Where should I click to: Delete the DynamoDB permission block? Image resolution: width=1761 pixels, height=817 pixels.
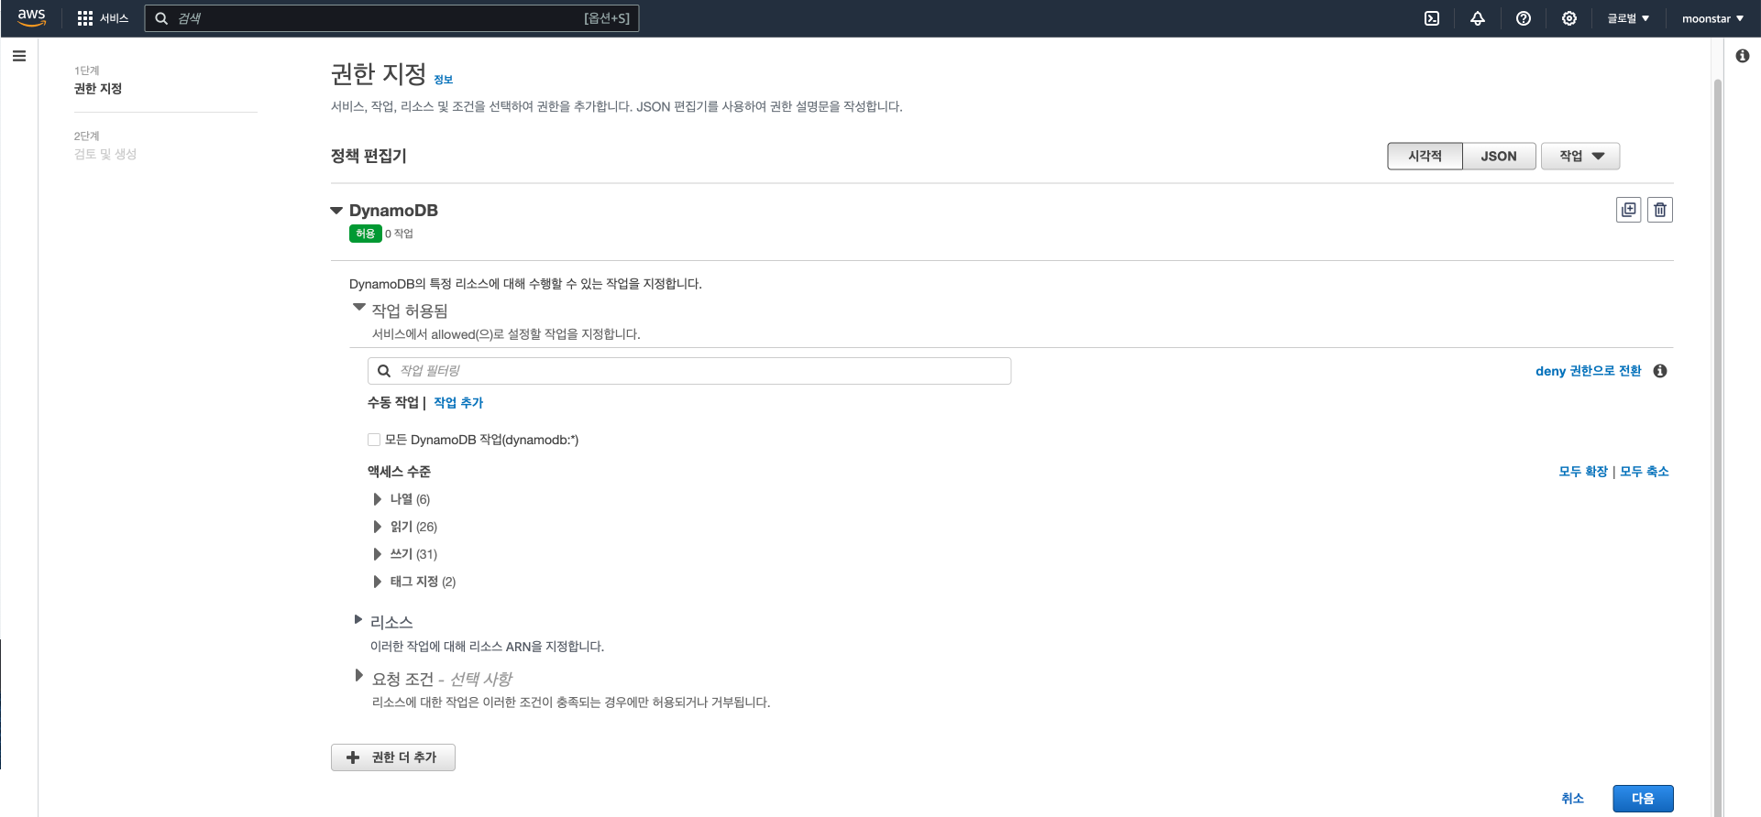pos(1660,210)
